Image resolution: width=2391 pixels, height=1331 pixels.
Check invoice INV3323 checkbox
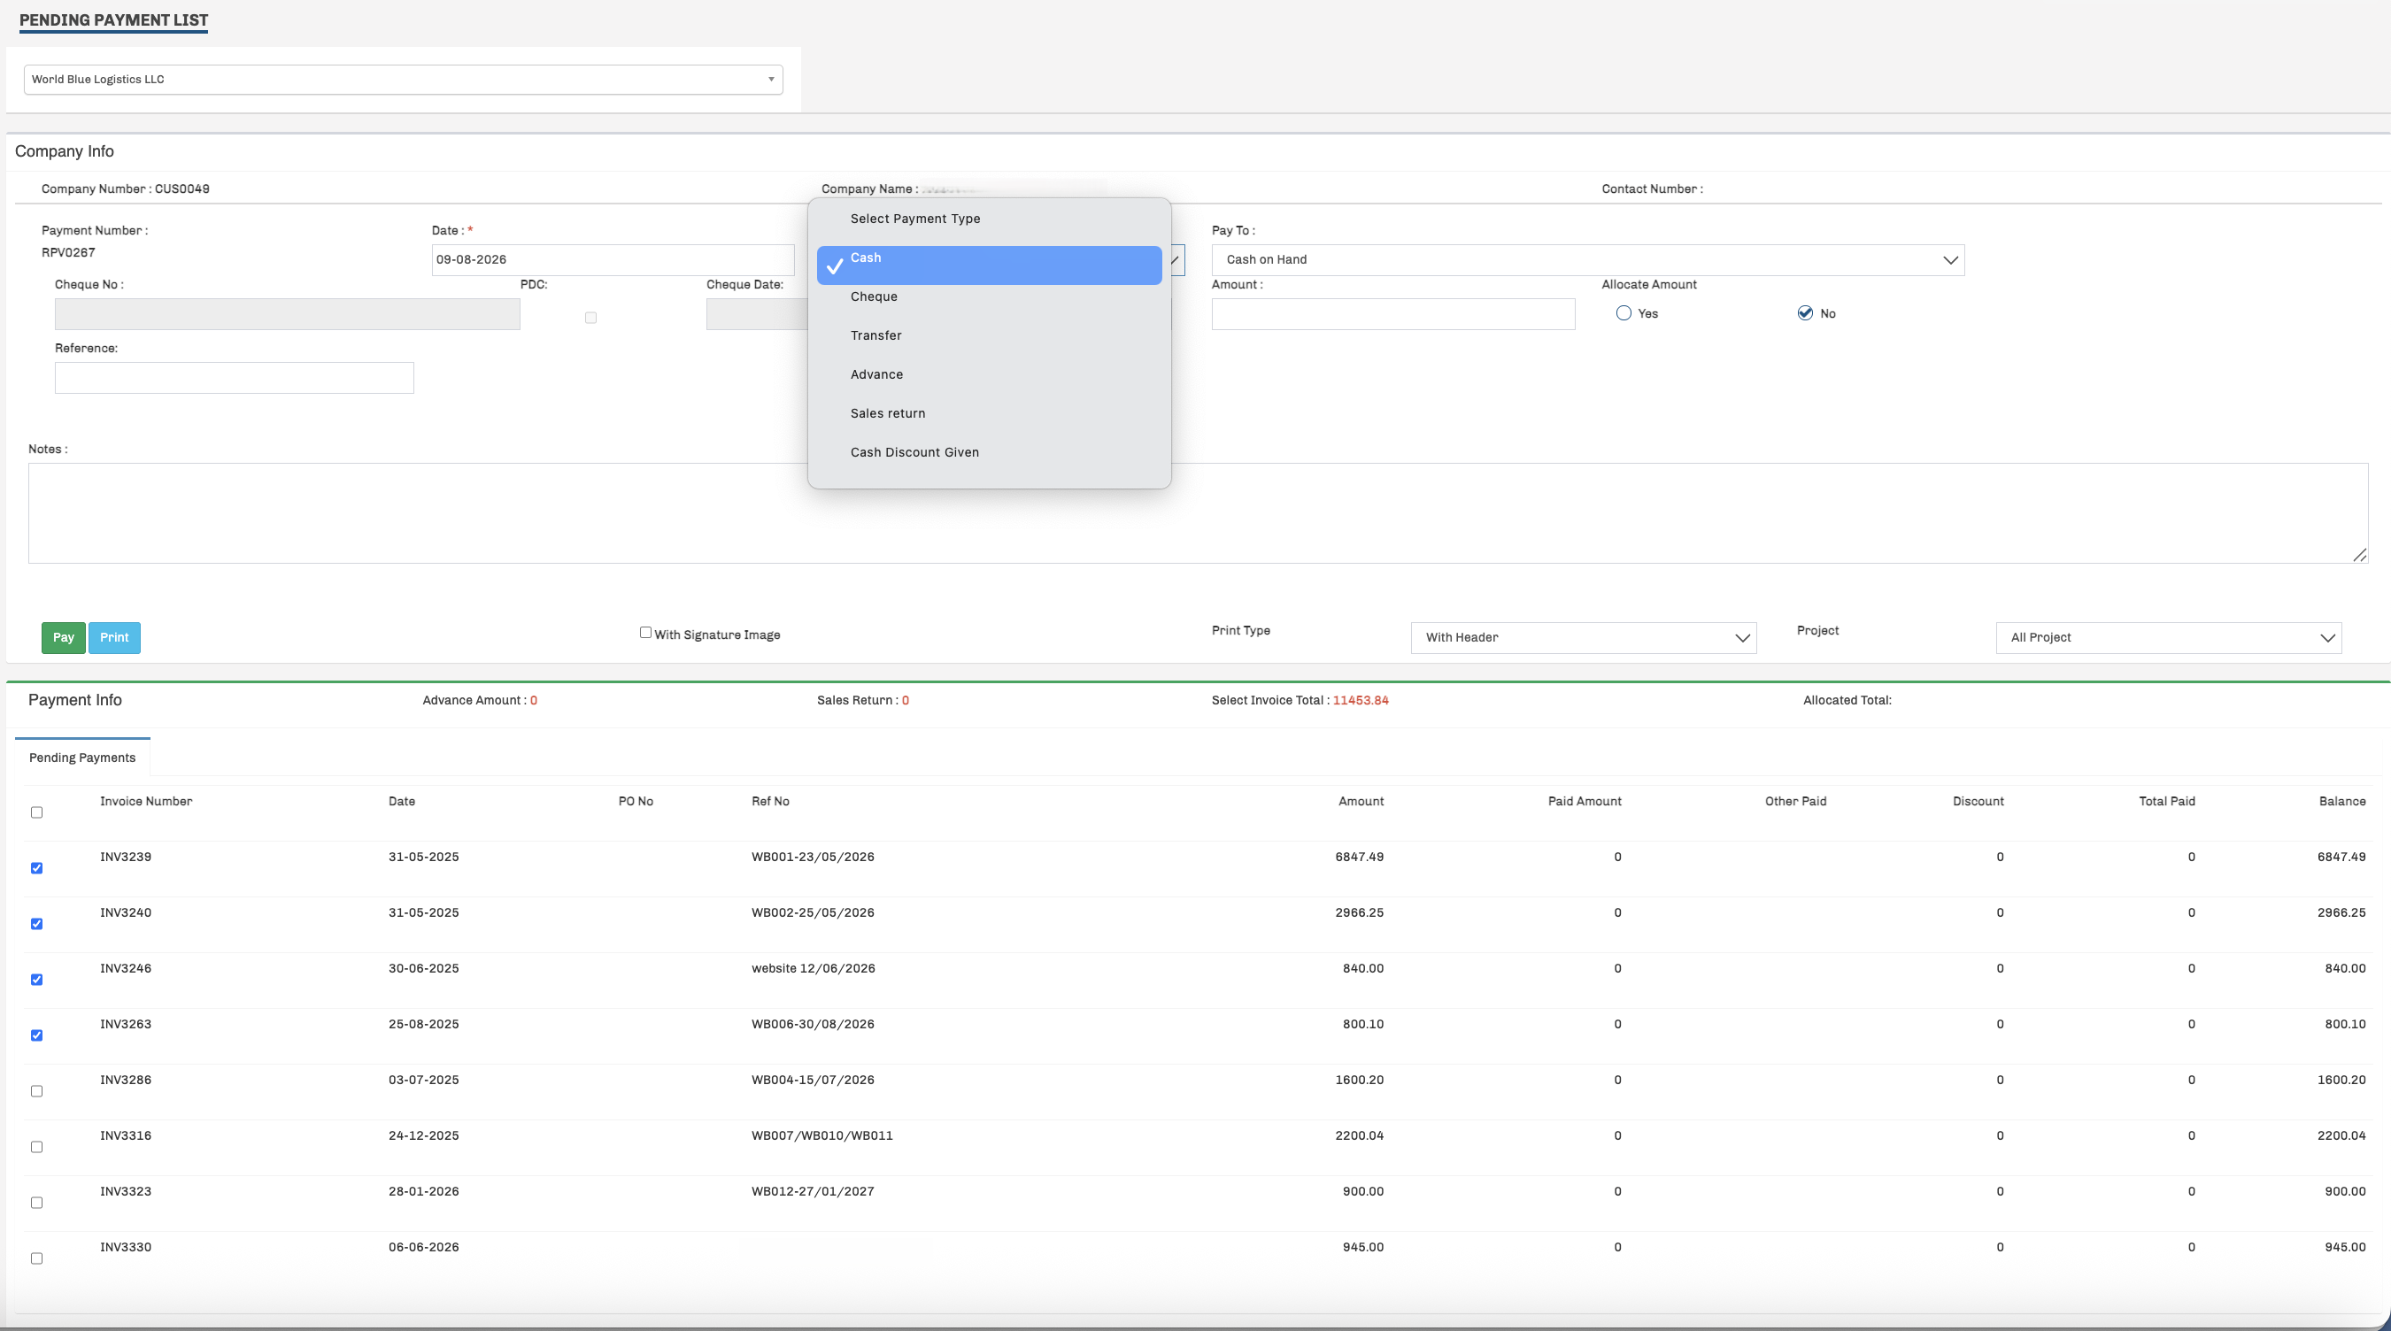[37, 1203]
